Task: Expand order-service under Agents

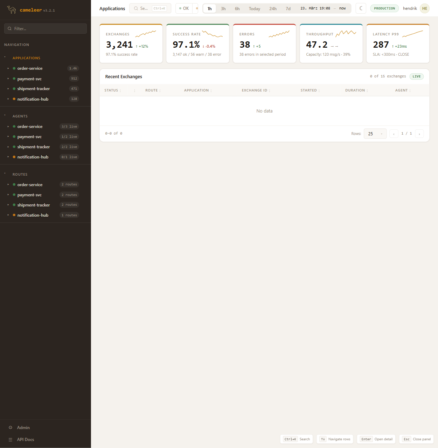Action: click(x=8, y=127)
